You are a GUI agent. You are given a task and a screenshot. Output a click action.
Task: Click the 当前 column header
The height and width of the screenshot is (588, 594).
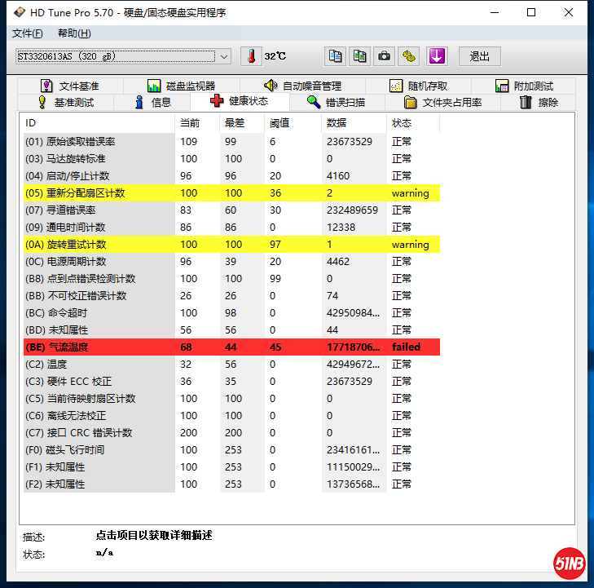(197, 123)
